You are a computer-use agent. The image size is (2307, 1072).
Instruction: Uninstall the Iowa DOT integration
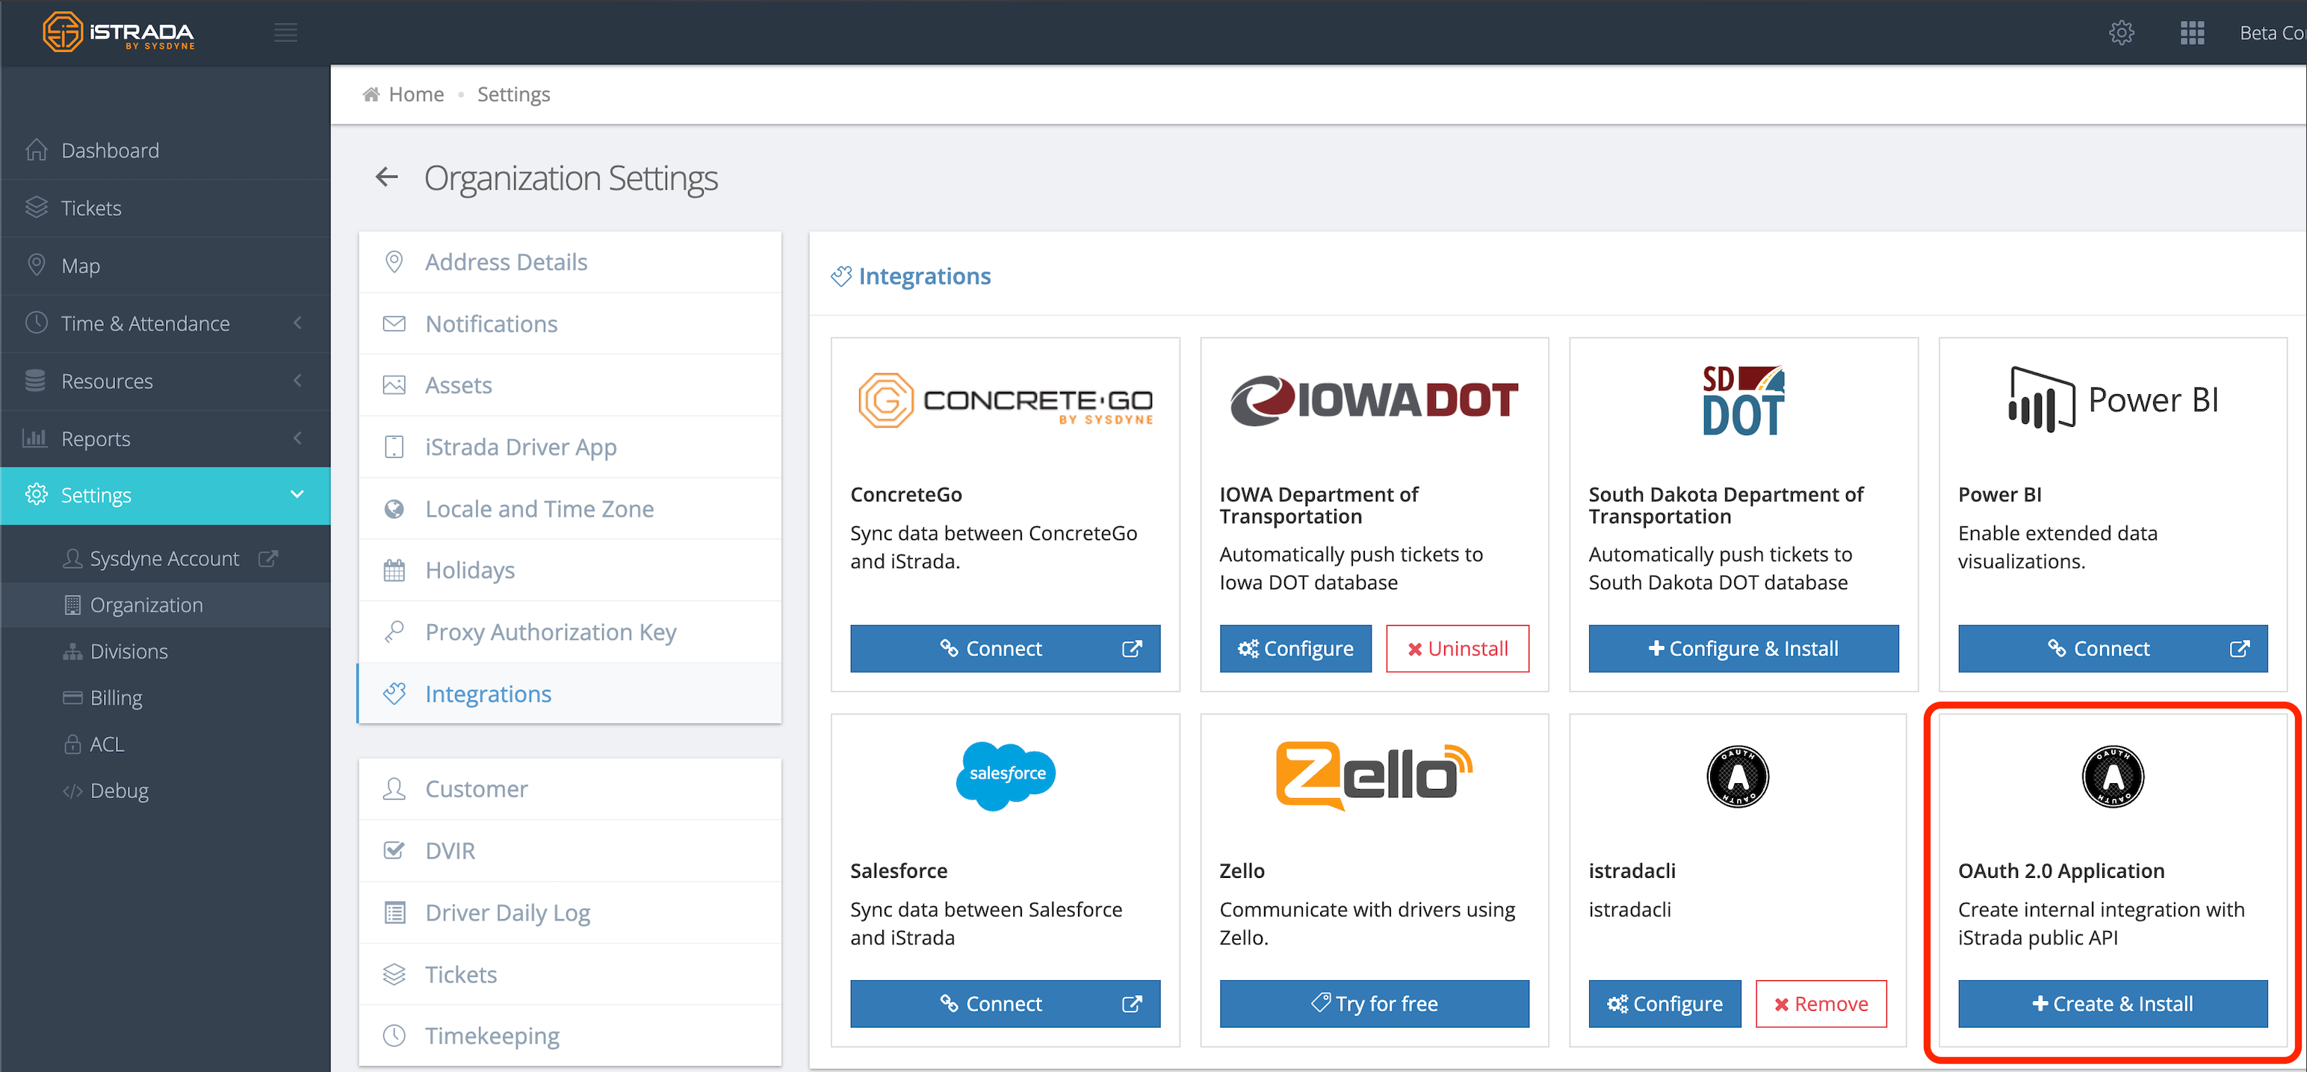1457,648
